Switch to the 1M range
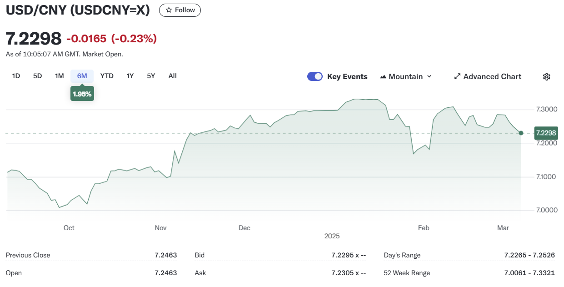The height and width of the screenshot is (287, 564). 59,76
